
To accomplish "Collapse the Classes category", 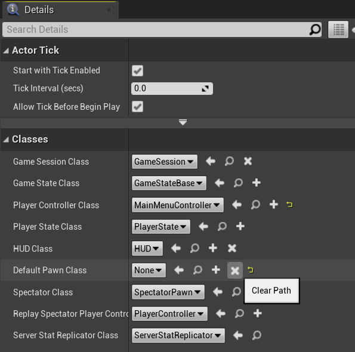I will click(x=6, y=140).
